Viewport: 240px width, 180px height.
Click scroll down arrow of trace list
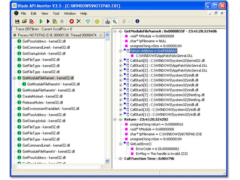[107, 161]
